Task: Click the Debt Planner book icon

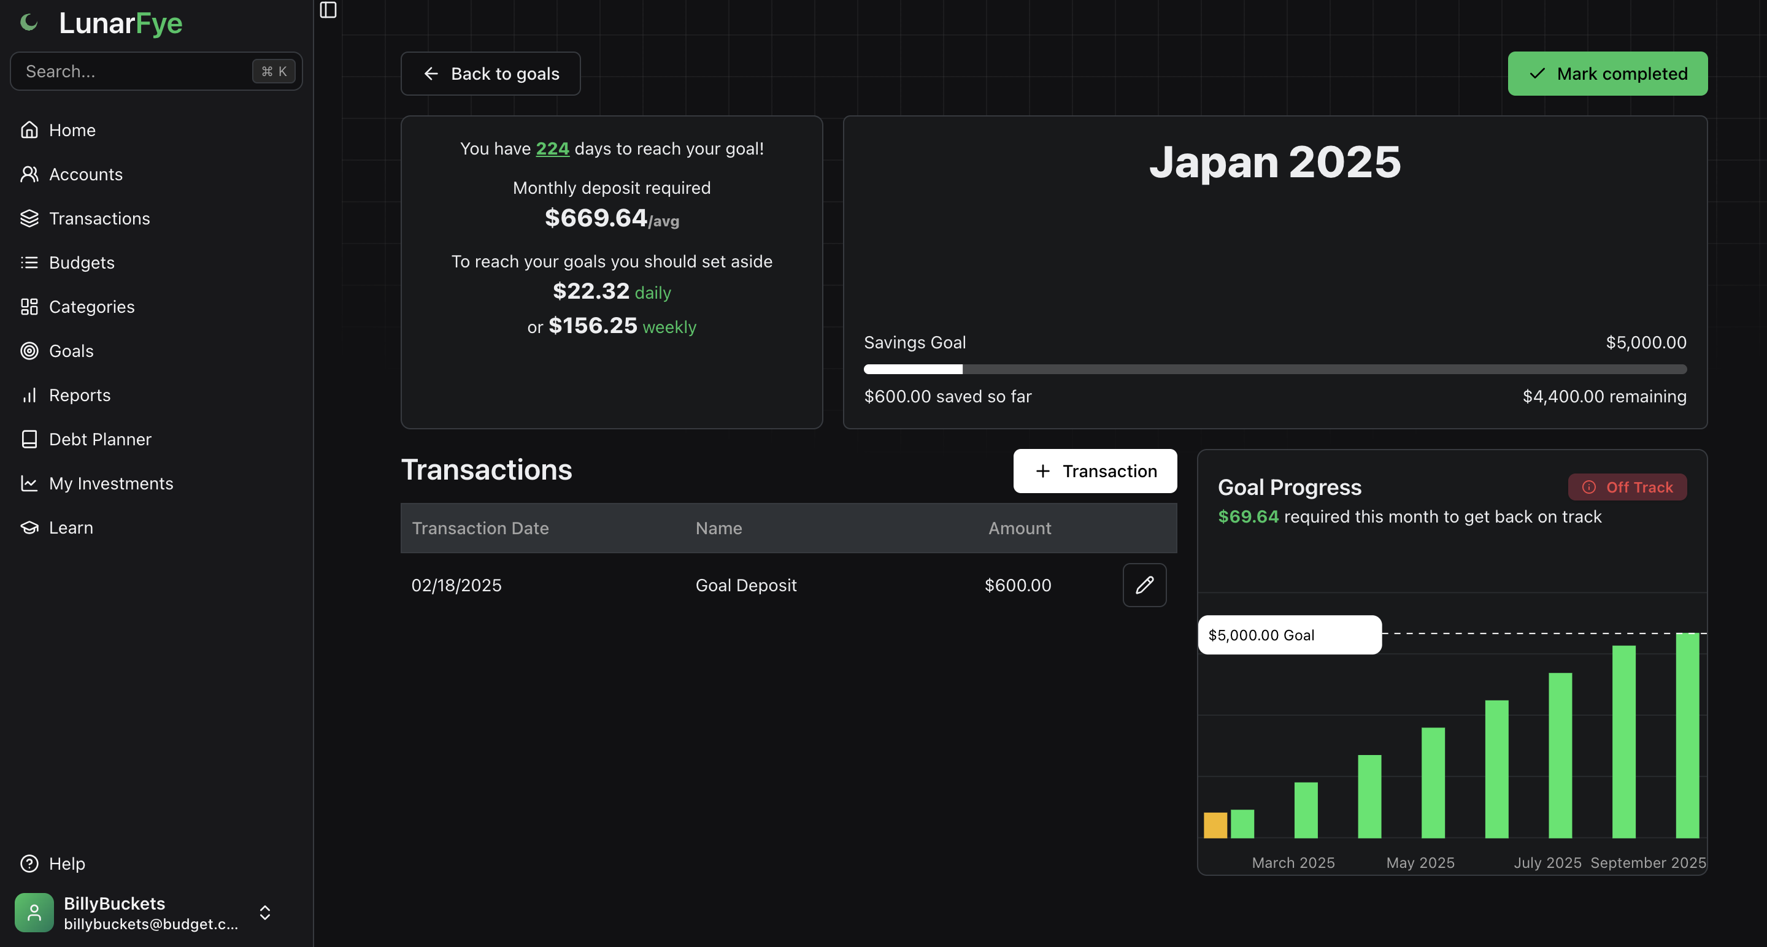Action: click(x=29, y=439)
